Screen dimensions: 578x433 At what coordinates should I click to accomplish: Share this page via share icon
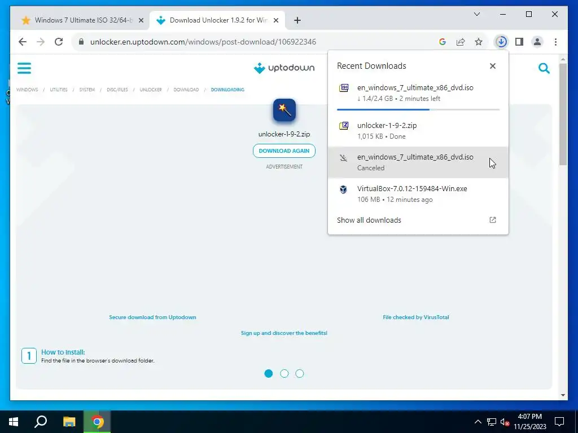coord(461,42)
